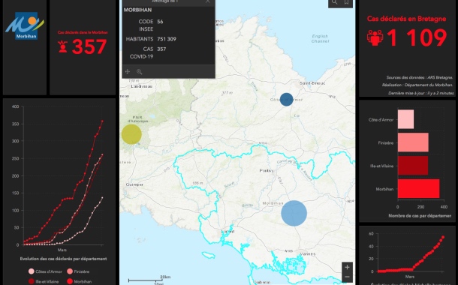Viewport: 458px width, 285px height.
Task: Click the last point on deaths curve
Action: pos(443,237)
